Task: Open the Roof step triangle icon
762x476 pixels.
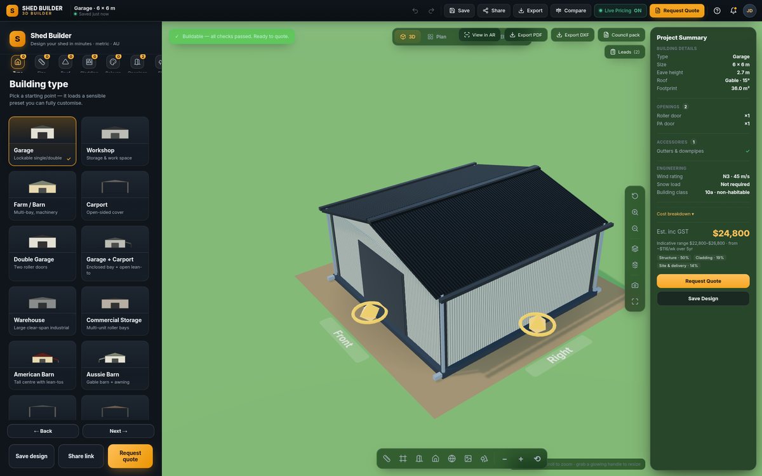Action: pyautogui.click(x=65, y=62)
